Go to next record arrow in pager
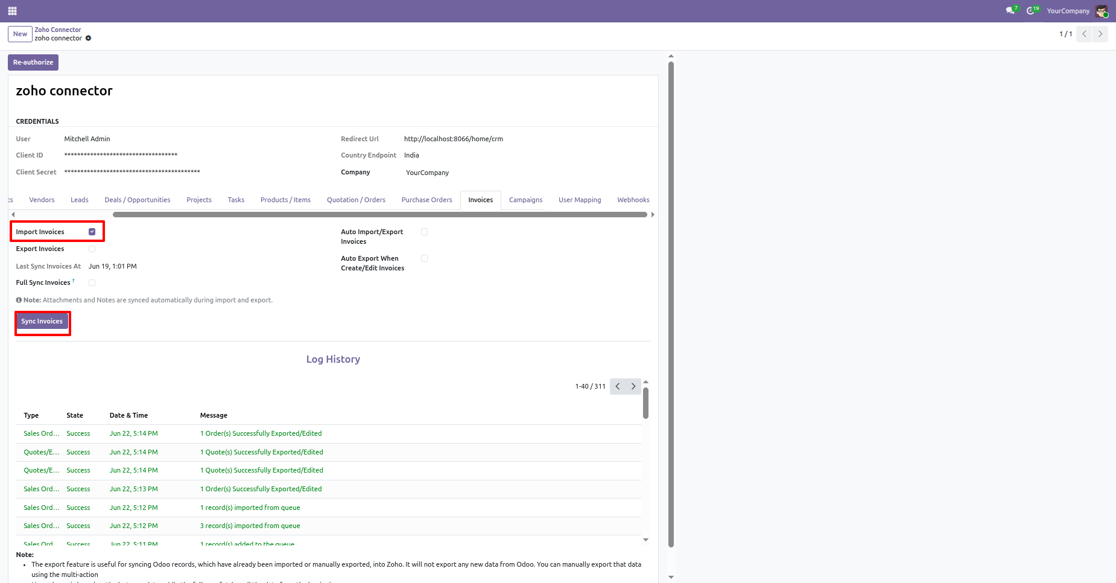1116x583 pixels. tap(1100, 34)
